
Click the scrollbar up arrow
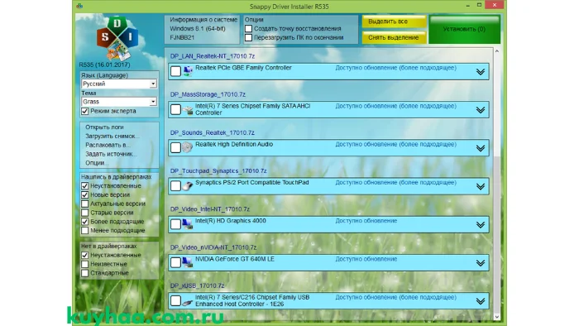497,51
